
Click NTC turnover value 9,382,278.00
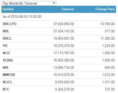point(65,89)
